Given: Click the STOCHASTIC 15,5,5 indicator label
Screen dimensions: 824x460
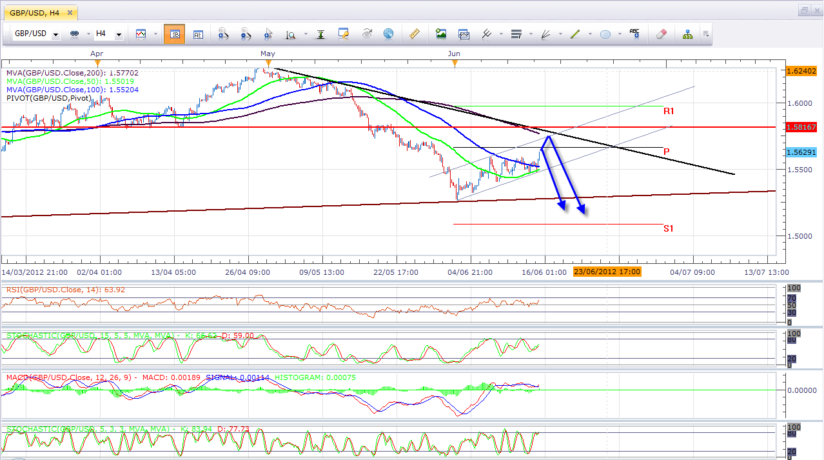Looking at the screenshot, I should (x=130, y=335).
